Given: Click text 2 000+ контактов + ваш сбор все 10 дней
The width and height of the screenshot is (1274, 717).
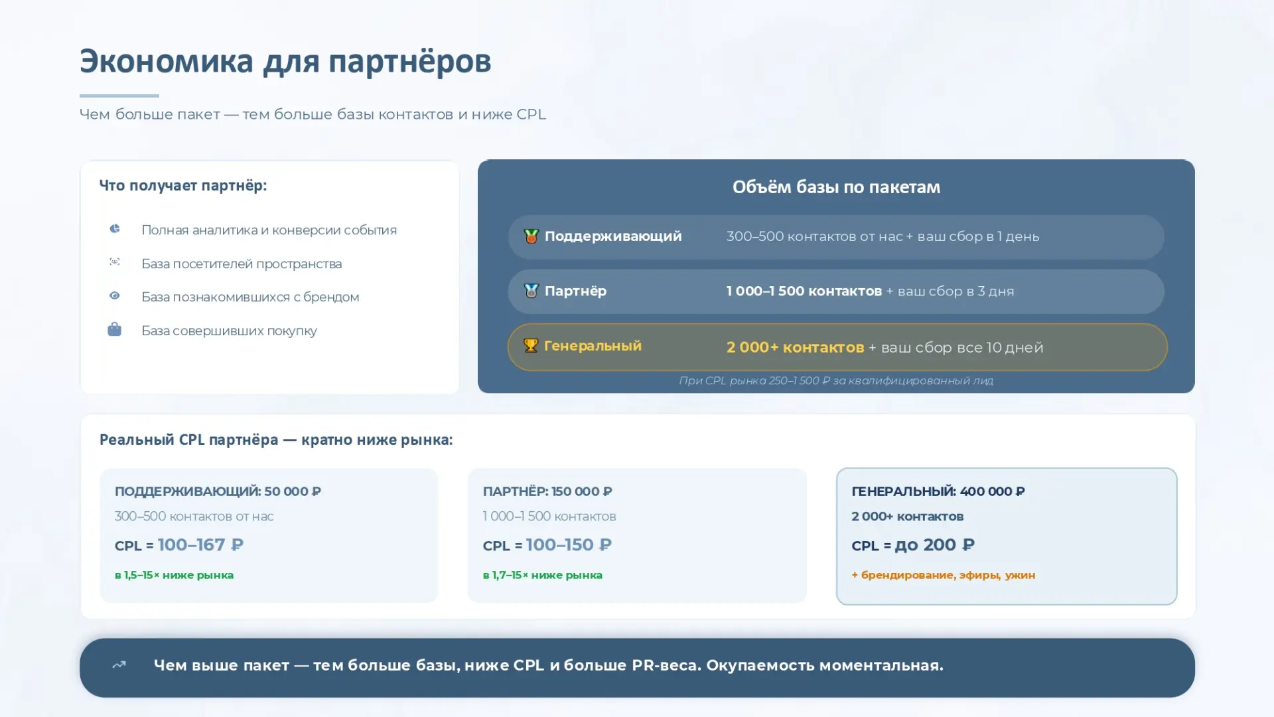Looking at the screenshot, I should [x=885, y=347].
